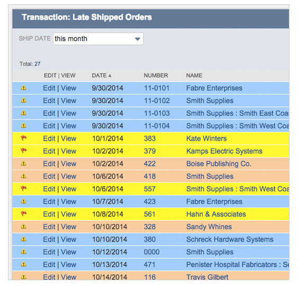The height and width of the screenshot is (286, 299).
Task: Open the Ship Date dropdown arrow
Action: click(x=138, y=39)
